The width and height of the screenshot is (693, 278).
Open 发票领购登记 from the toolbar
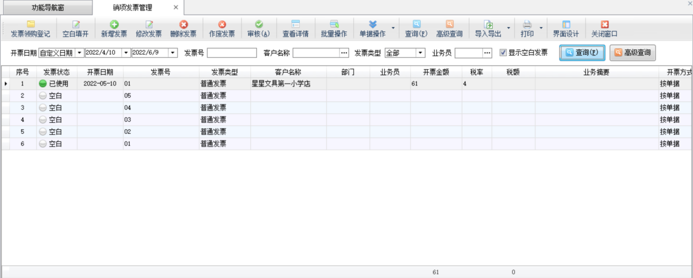tap(30, 29)
